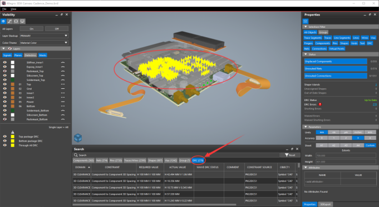Click Bottom package DRC yellow swatch
Screen dimensions: 379x207
[x=13, y=141]
